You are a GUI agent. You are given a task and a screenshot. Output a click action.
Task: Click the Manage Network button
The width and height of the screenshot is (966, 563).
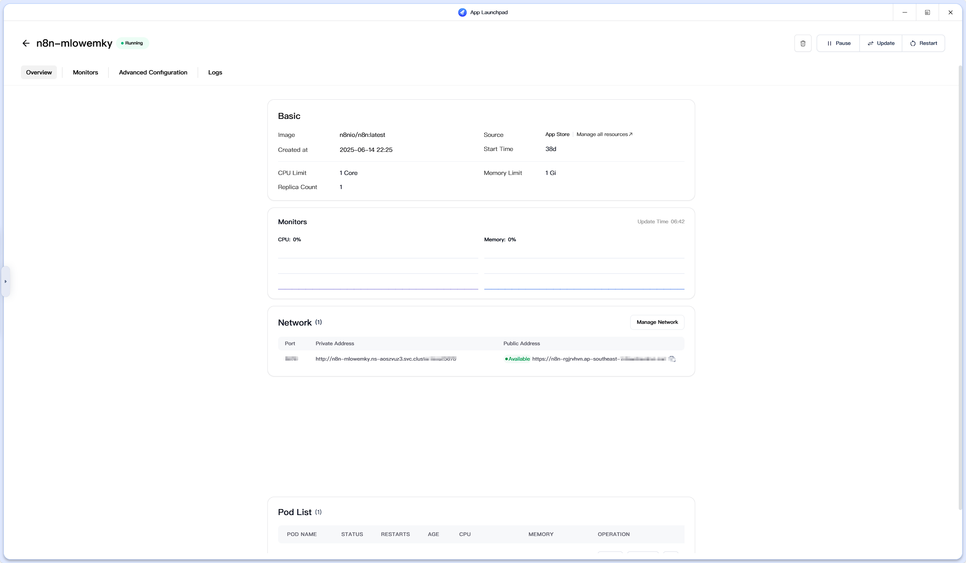coord(657,322)
